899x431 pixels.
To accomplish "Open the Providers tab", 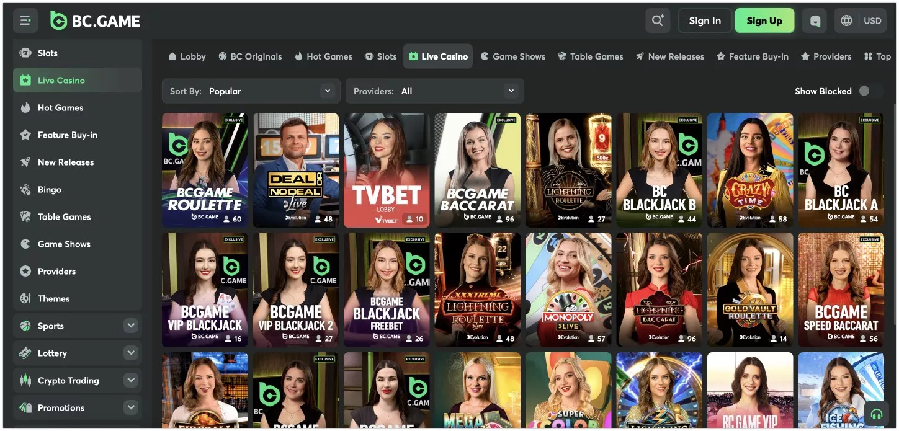I will tap(826, 56).
